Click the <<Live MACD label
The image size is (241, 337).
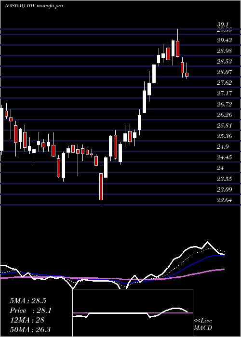tap(203, 324)
